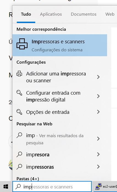117x192 pixels.
Task: Expand arrow for Opções de entrada
Action: 98,112
